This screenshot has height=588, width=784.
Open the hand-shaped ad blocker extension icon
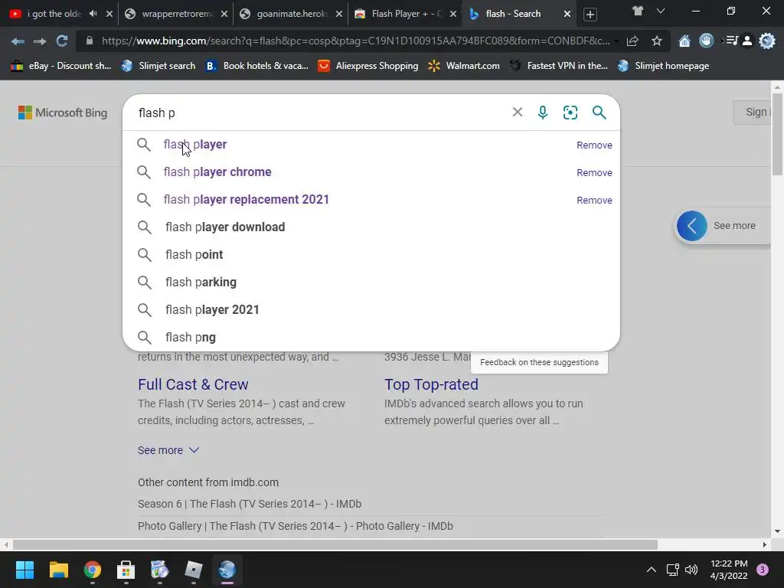tap(707, 41)
